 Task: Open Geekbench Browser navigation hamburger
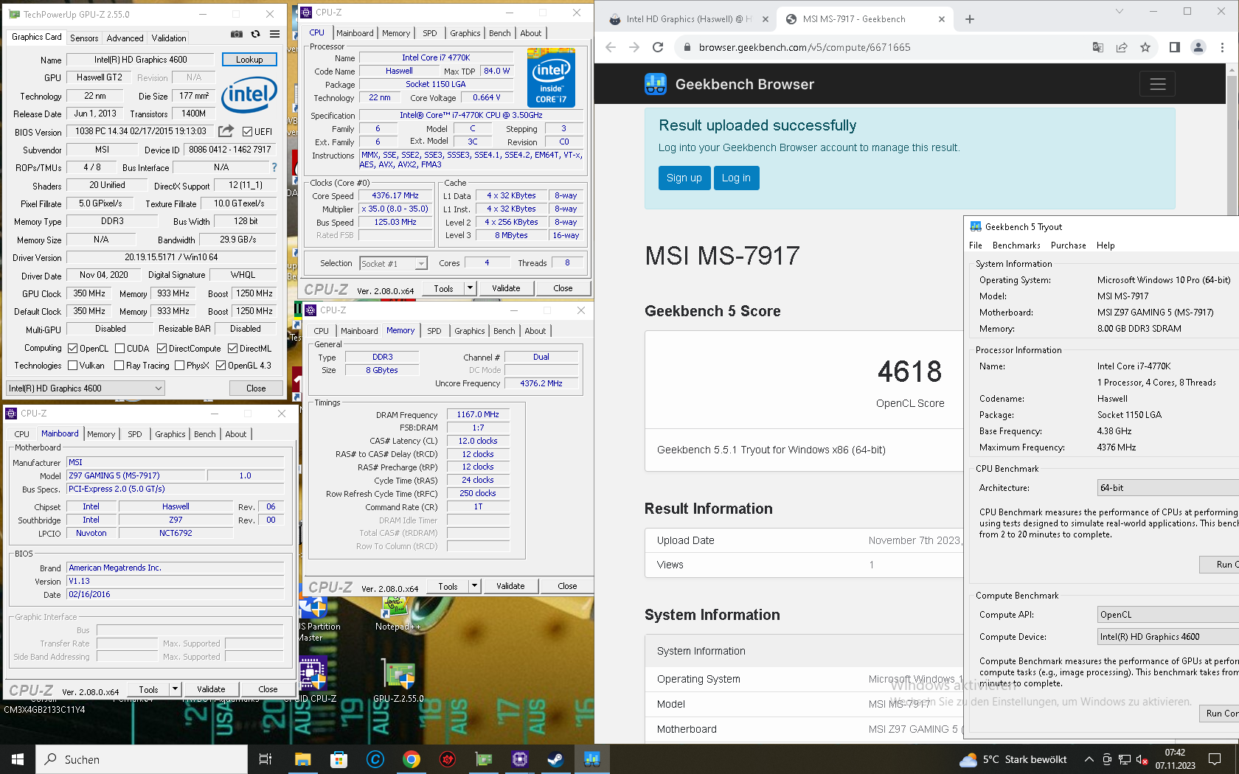1157,84
